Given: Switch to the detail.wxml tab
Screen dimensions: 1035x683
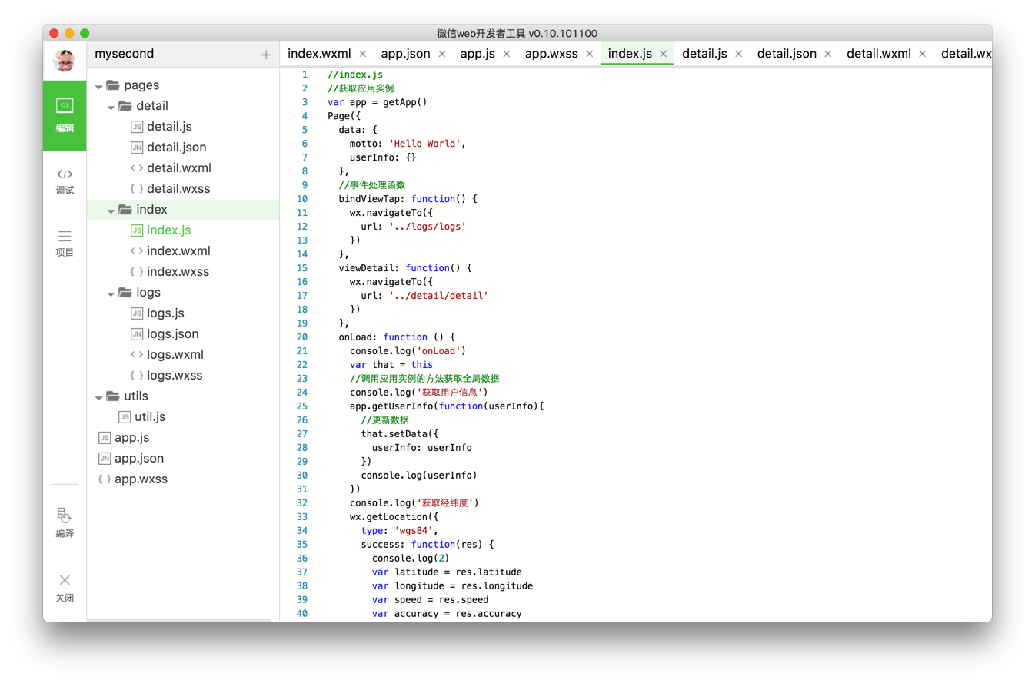Looking at the screenshot, I should click(878, 54).
